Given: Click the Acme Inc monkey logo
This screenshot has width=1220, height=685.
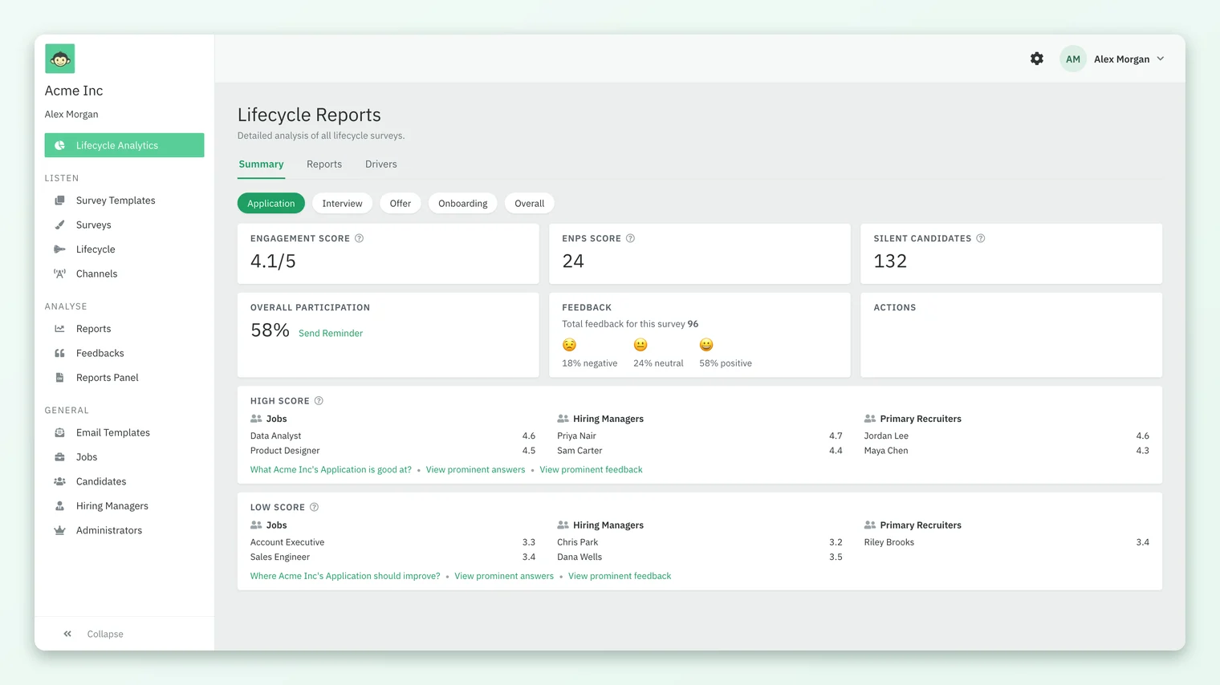Looking at the screenshot, I should click(60, 59).
